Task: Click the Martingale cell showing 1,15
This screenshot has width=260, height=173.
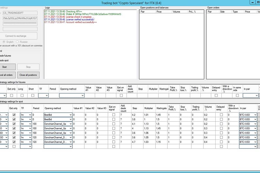Action: (162, 142)
